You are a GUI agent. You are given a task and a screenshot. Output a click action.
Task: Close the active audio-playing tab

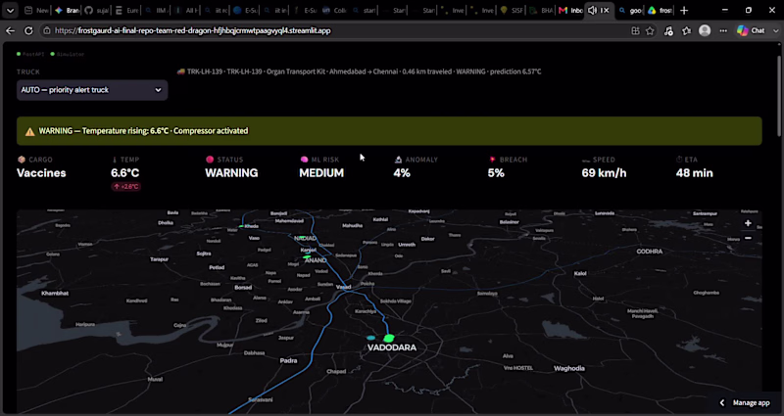coord(607,11)
